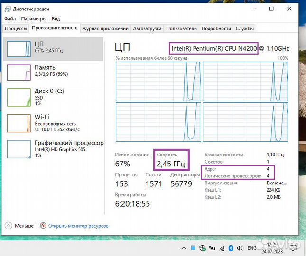
Task: Click the Intel(R) HD Graphics 505 text
Action: (60, 149)
